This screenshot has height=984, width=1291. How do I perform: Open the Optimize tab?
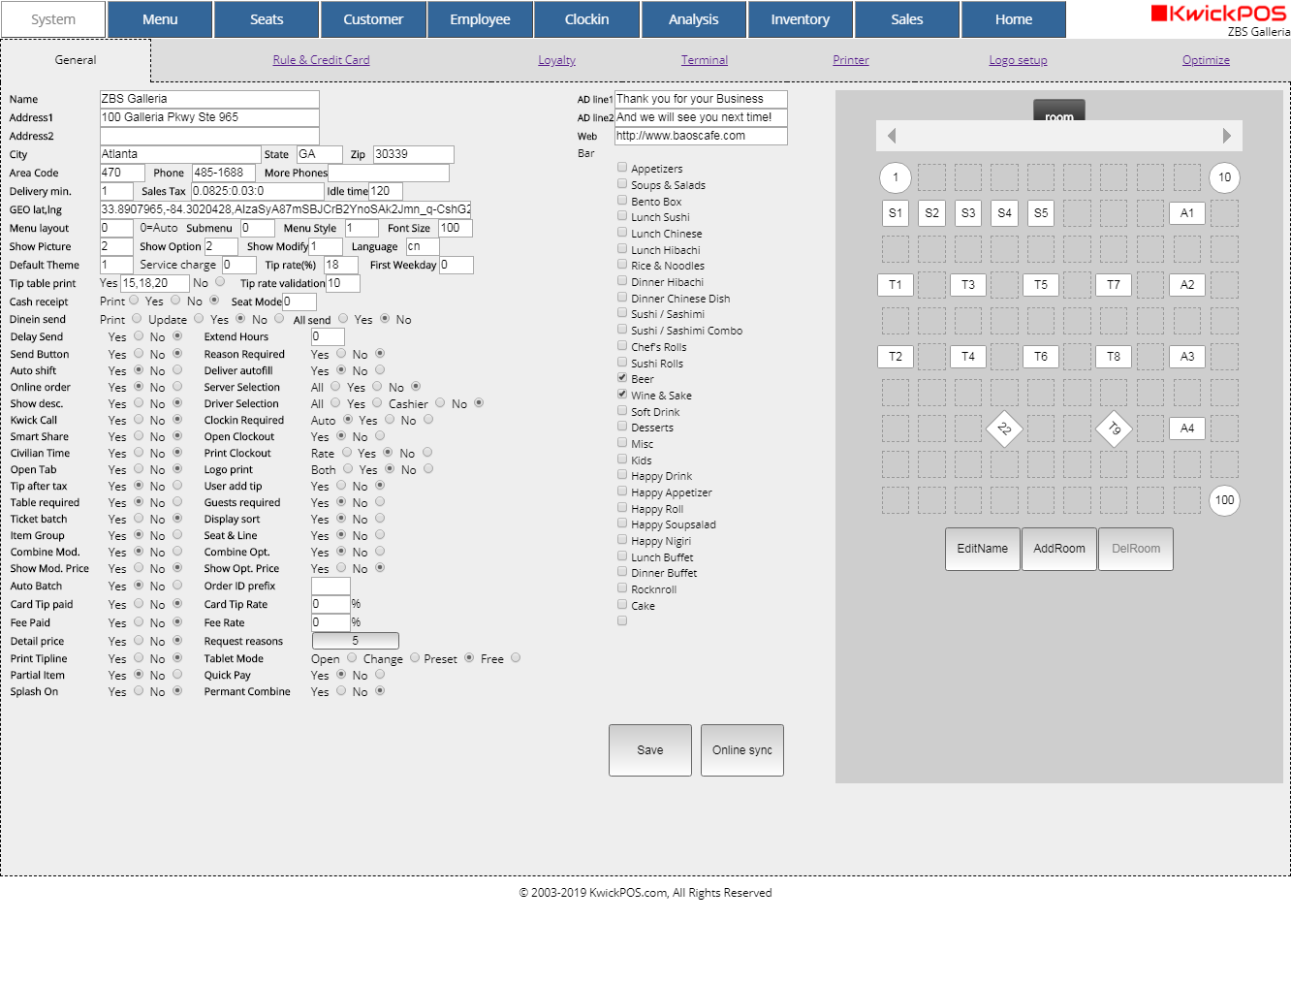click(x=1206, y=60)
